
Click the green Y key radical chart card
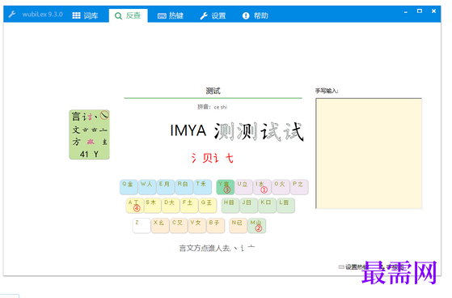(90, 134)
